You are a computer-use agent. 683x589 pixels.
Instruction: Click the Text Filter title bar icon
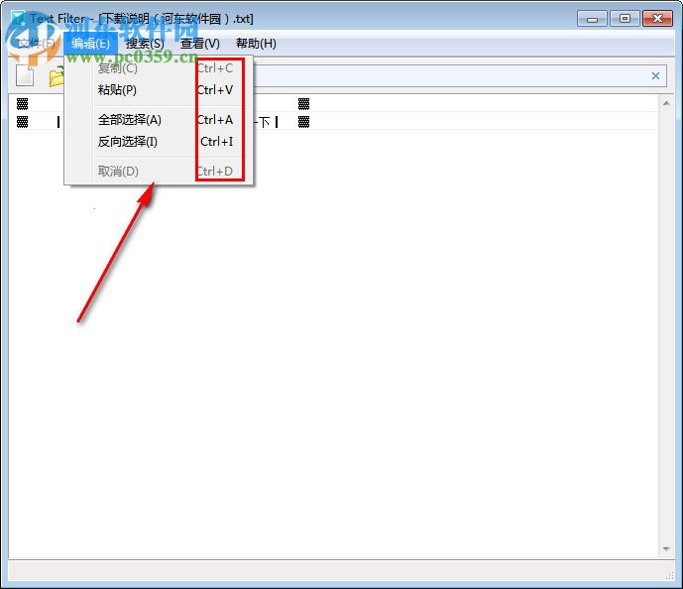point(18,18)
